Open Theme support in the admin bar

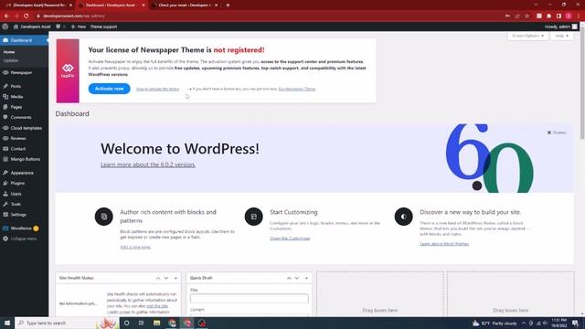[x=103, y=27]
